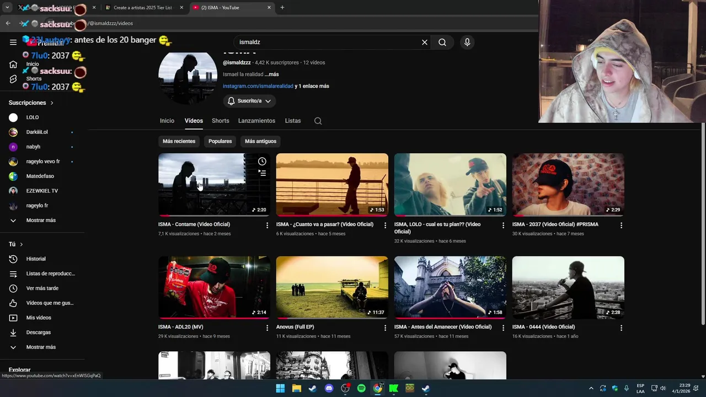Switch to the Lanzamientos channel tab
Image resolution: width=706 pixels, height=397 pixels.
tap(256, 121)
